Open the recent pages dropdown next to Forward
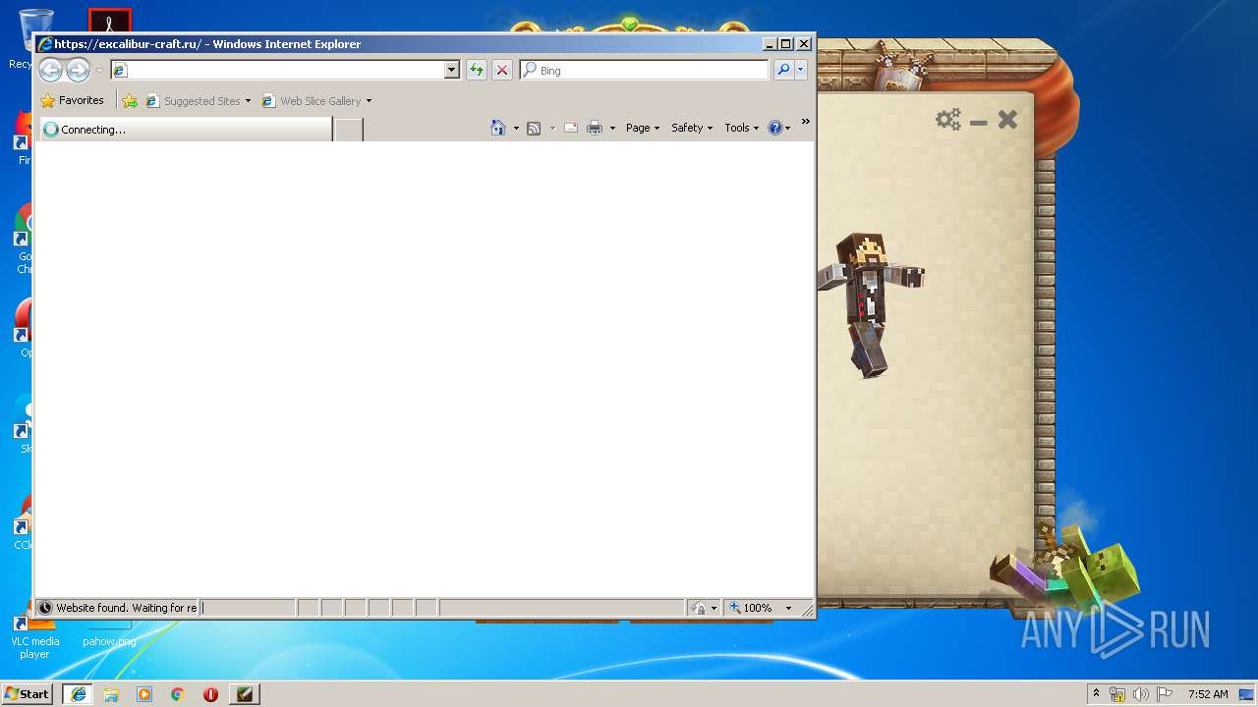 99,71
